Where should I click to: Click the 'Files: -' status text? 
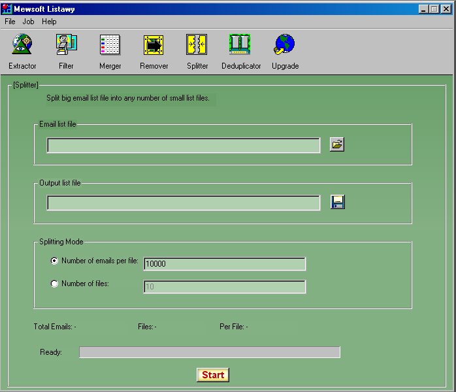tap(147, 327)
